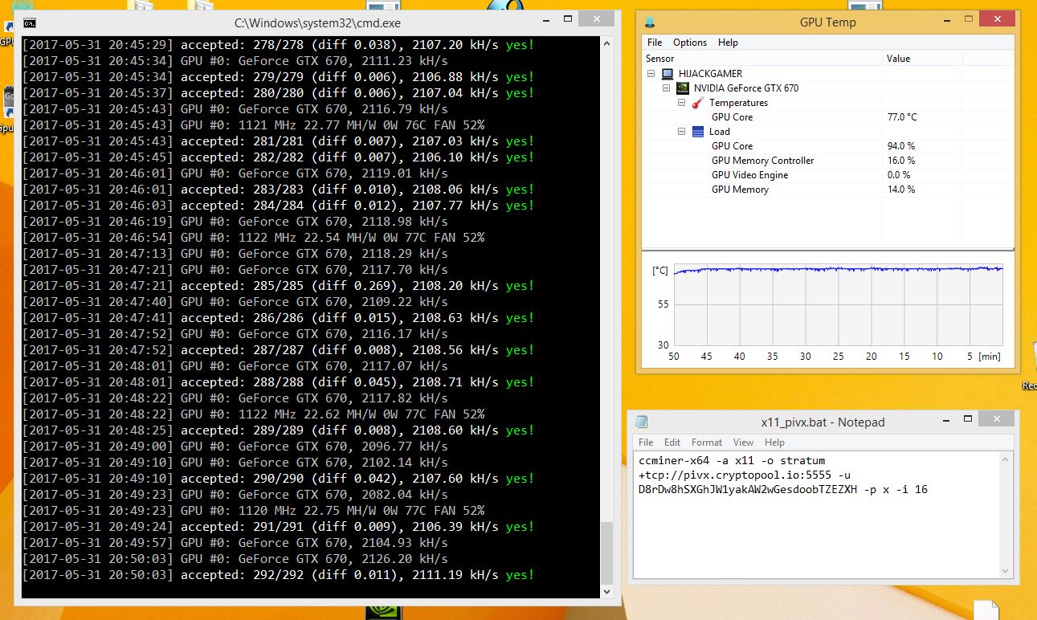Select the GPU Memory Controller row
Image resolution: width=1037 pixels, height=620 pixels.
click(x=762, y=161)
